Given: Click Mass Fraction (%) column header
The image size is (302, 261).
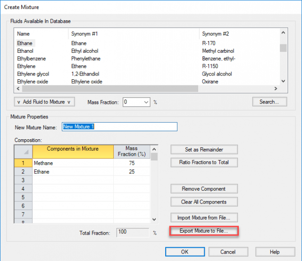Looking at the screenshot, I should coord(132,152).
